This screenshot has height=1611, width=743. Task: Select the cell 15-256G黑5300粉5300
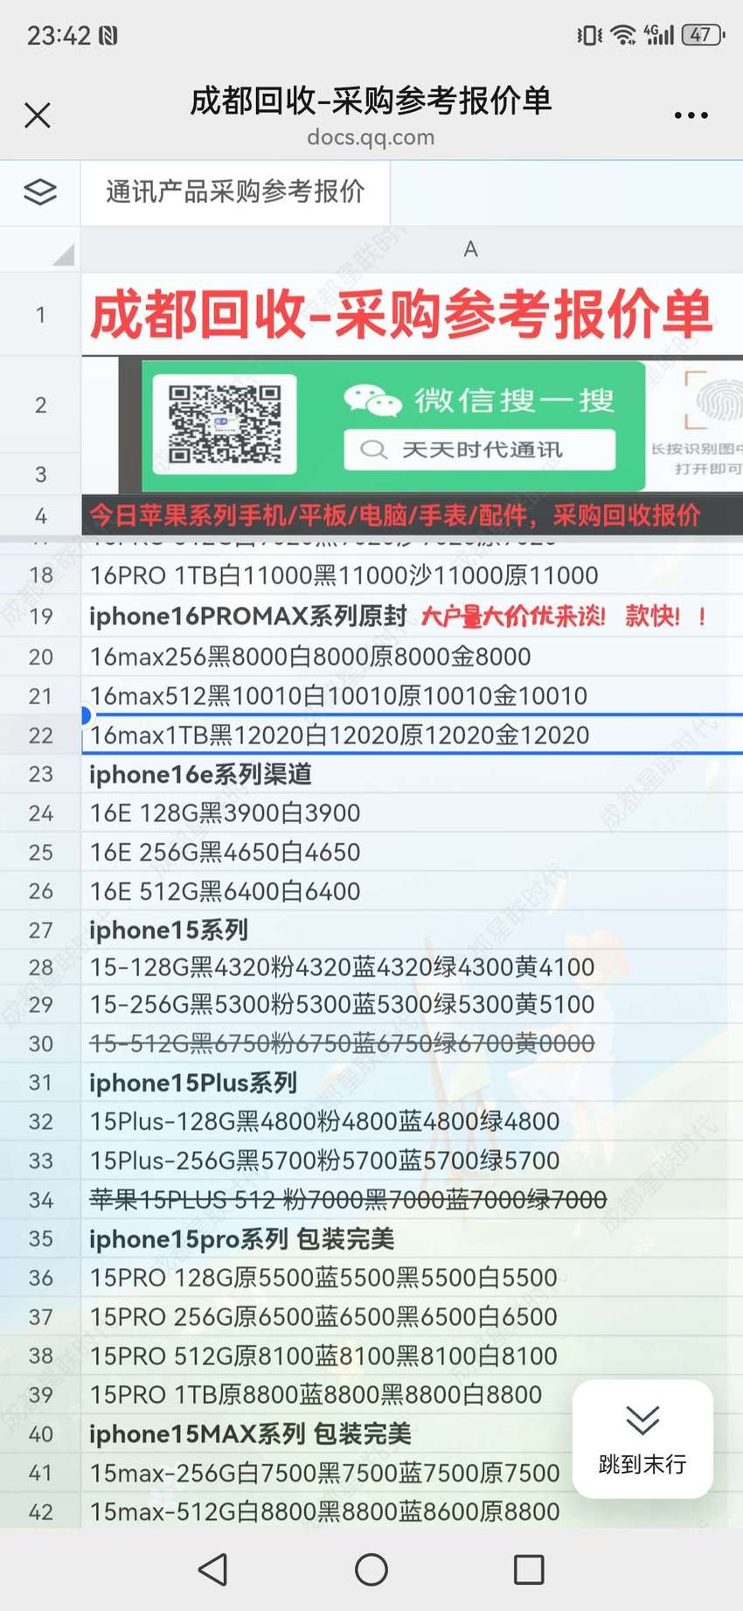[x=412, y=1005]
